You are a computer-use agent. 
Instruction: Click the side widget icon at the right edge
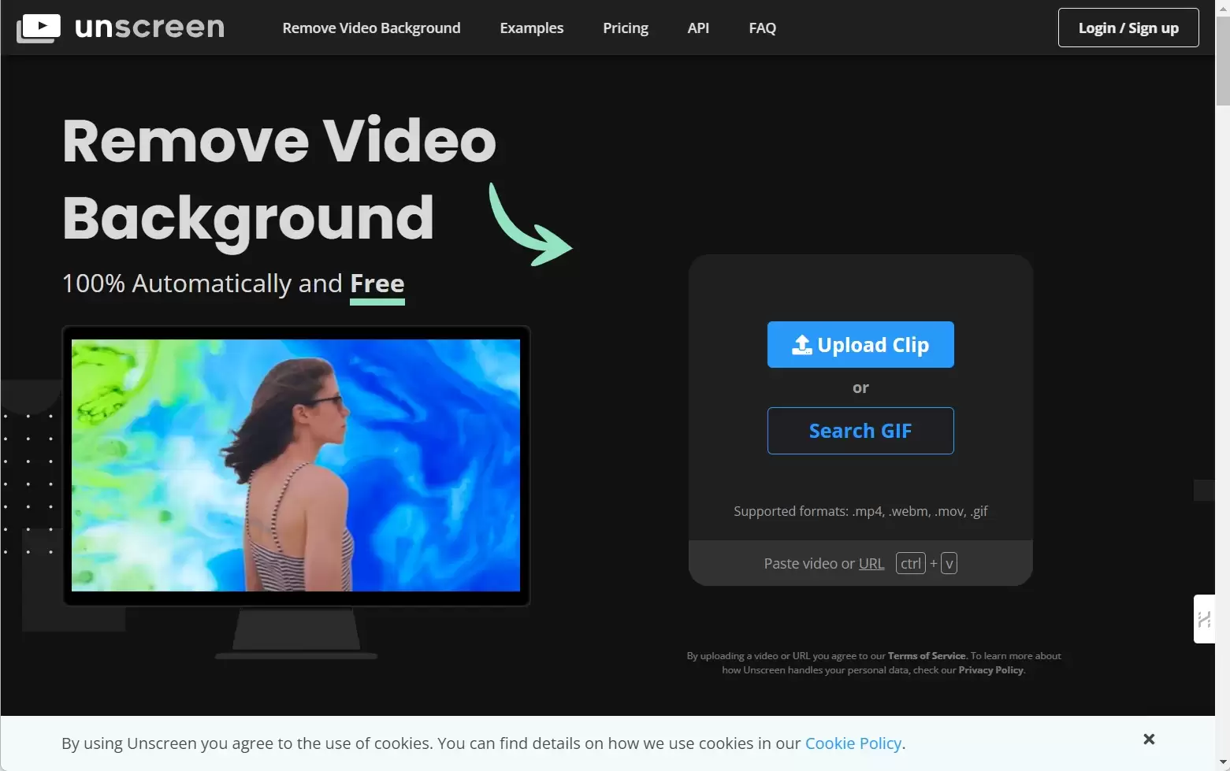1204,619
